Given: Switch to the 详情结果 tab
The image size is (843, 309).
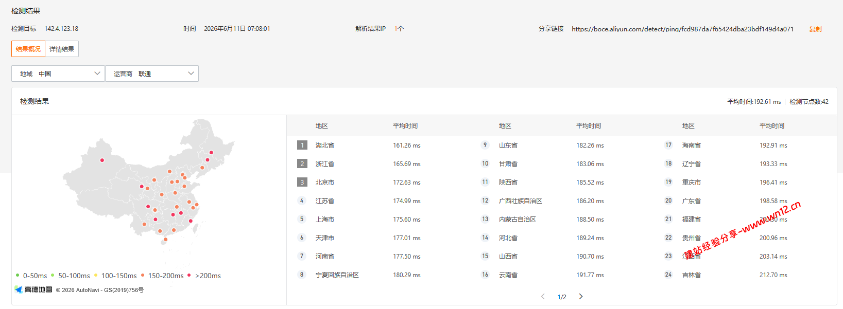Looking at the screenshot, I should (x=62, y=49).
